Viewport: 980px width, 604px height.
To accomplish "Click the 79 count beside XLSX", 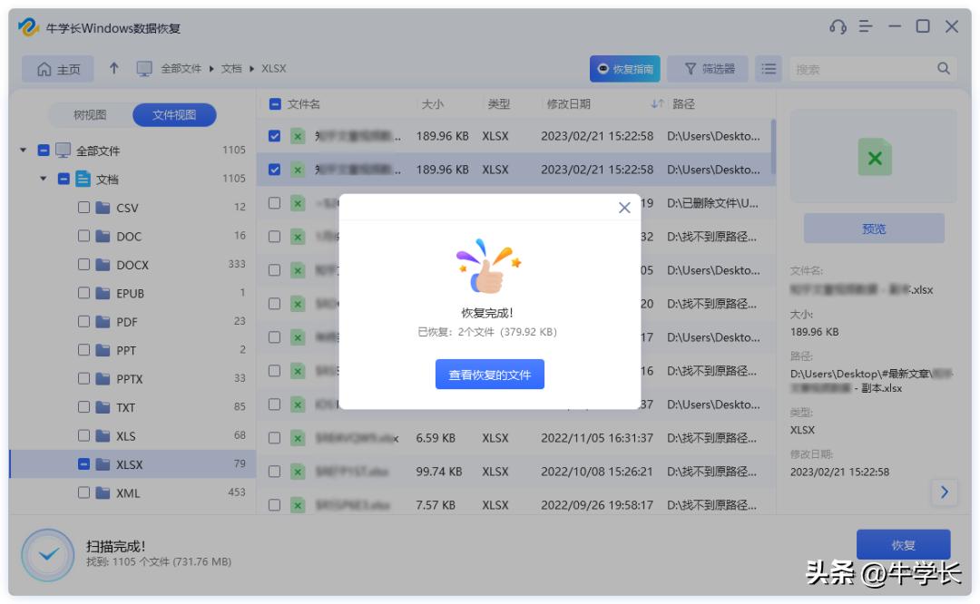I will [x=240, y=463].
